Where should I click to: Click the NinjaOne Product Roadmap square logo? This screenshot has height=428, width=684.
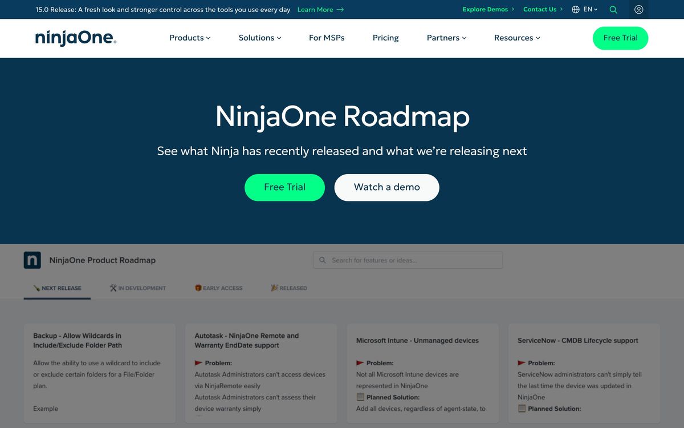pos(32,260)
